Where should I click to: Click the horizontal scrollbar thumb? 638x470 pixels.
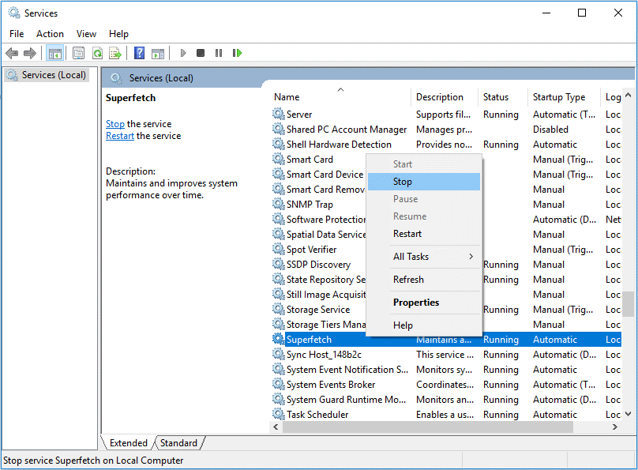tap(428, 427)
